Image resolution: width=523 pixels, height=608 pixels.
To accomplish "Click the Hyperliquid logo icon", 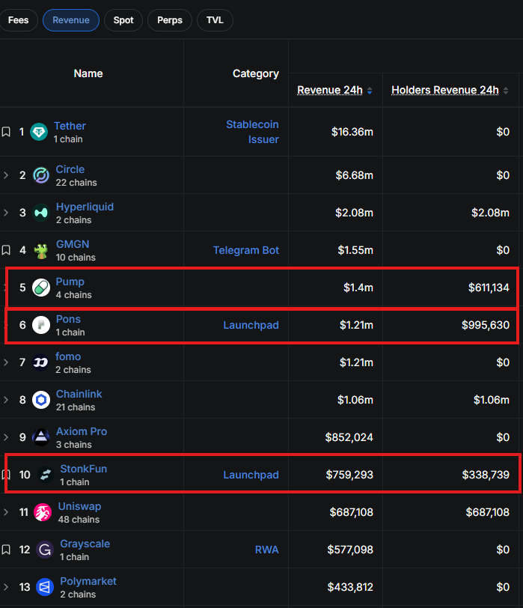I will click(41, 213).
